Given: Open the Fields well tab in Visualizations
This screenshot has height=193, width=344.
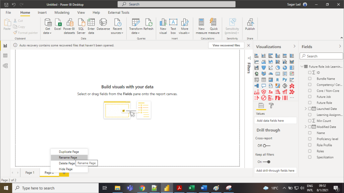Looking at the screenshot, I should click(261, 106).
